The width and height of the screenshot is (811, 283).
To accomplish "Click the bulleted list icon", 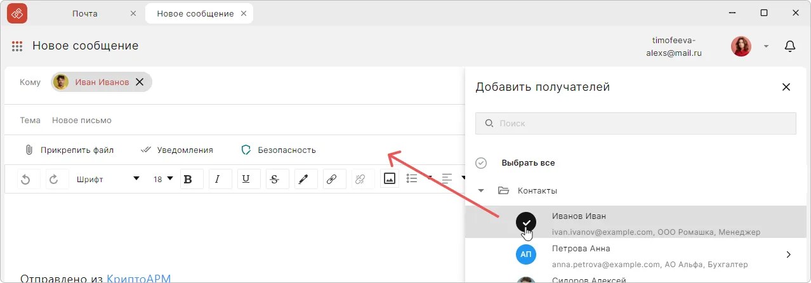I will coord(412,179).
